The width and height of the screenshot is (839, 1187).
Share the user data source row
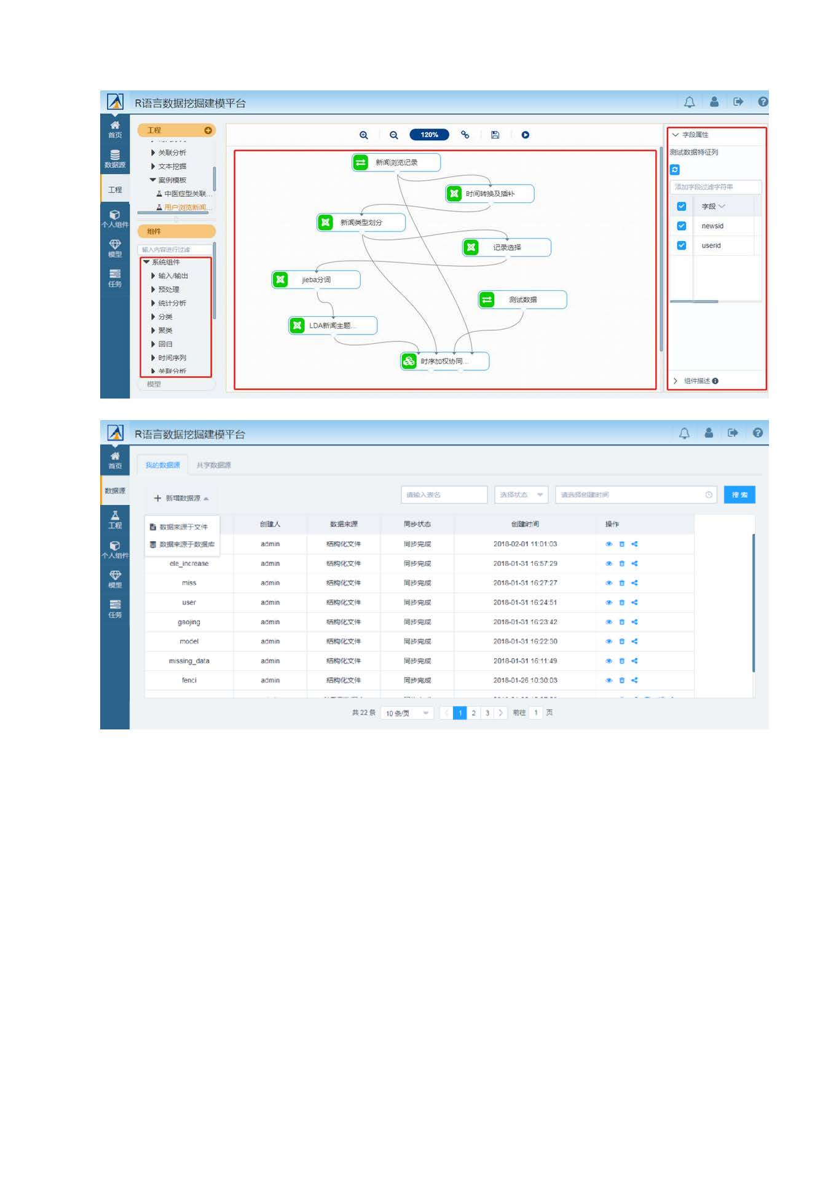point(634,603)
